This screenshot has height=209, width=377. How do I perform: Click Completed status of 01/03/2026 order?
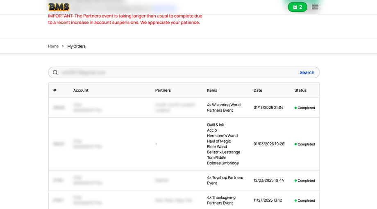coord(306,144)
